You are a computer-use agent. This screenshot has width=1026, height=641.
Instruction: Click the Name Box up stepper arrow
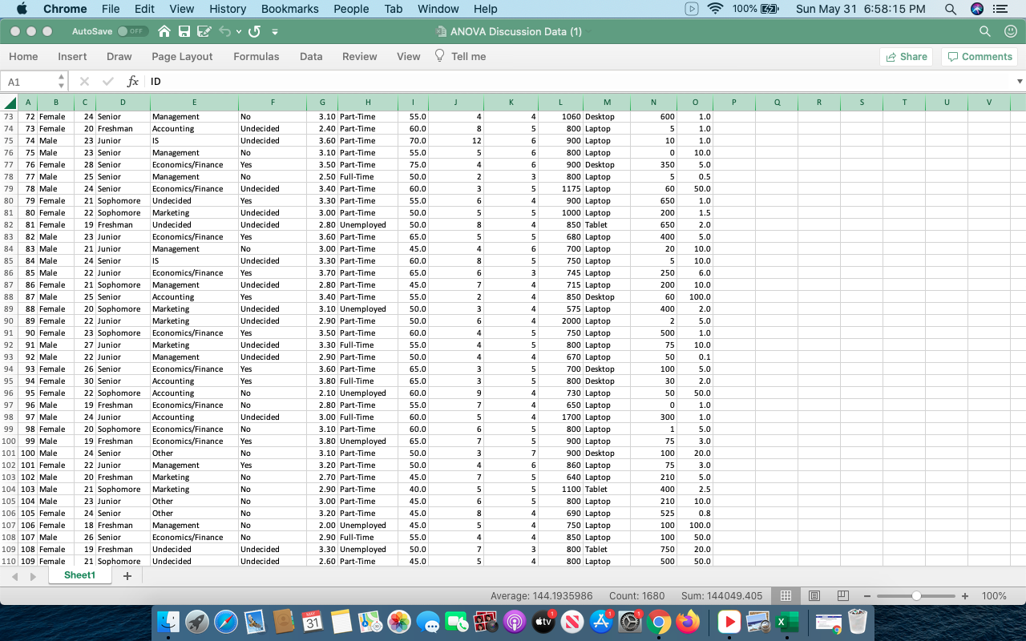(x=61, y=77)
